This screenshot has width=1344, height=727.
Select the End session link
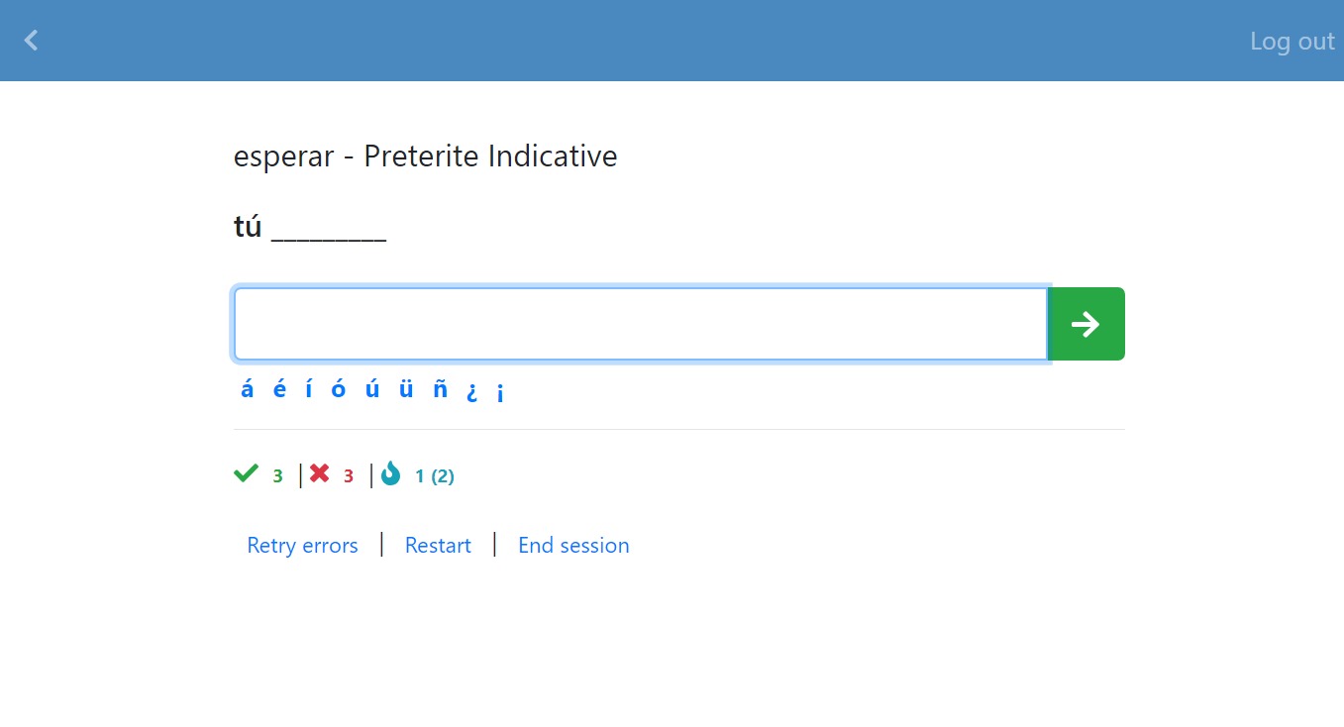coord(573,545)
